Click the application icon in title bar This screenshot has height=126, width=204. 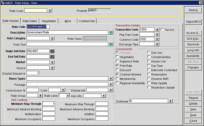pos(3,2)
